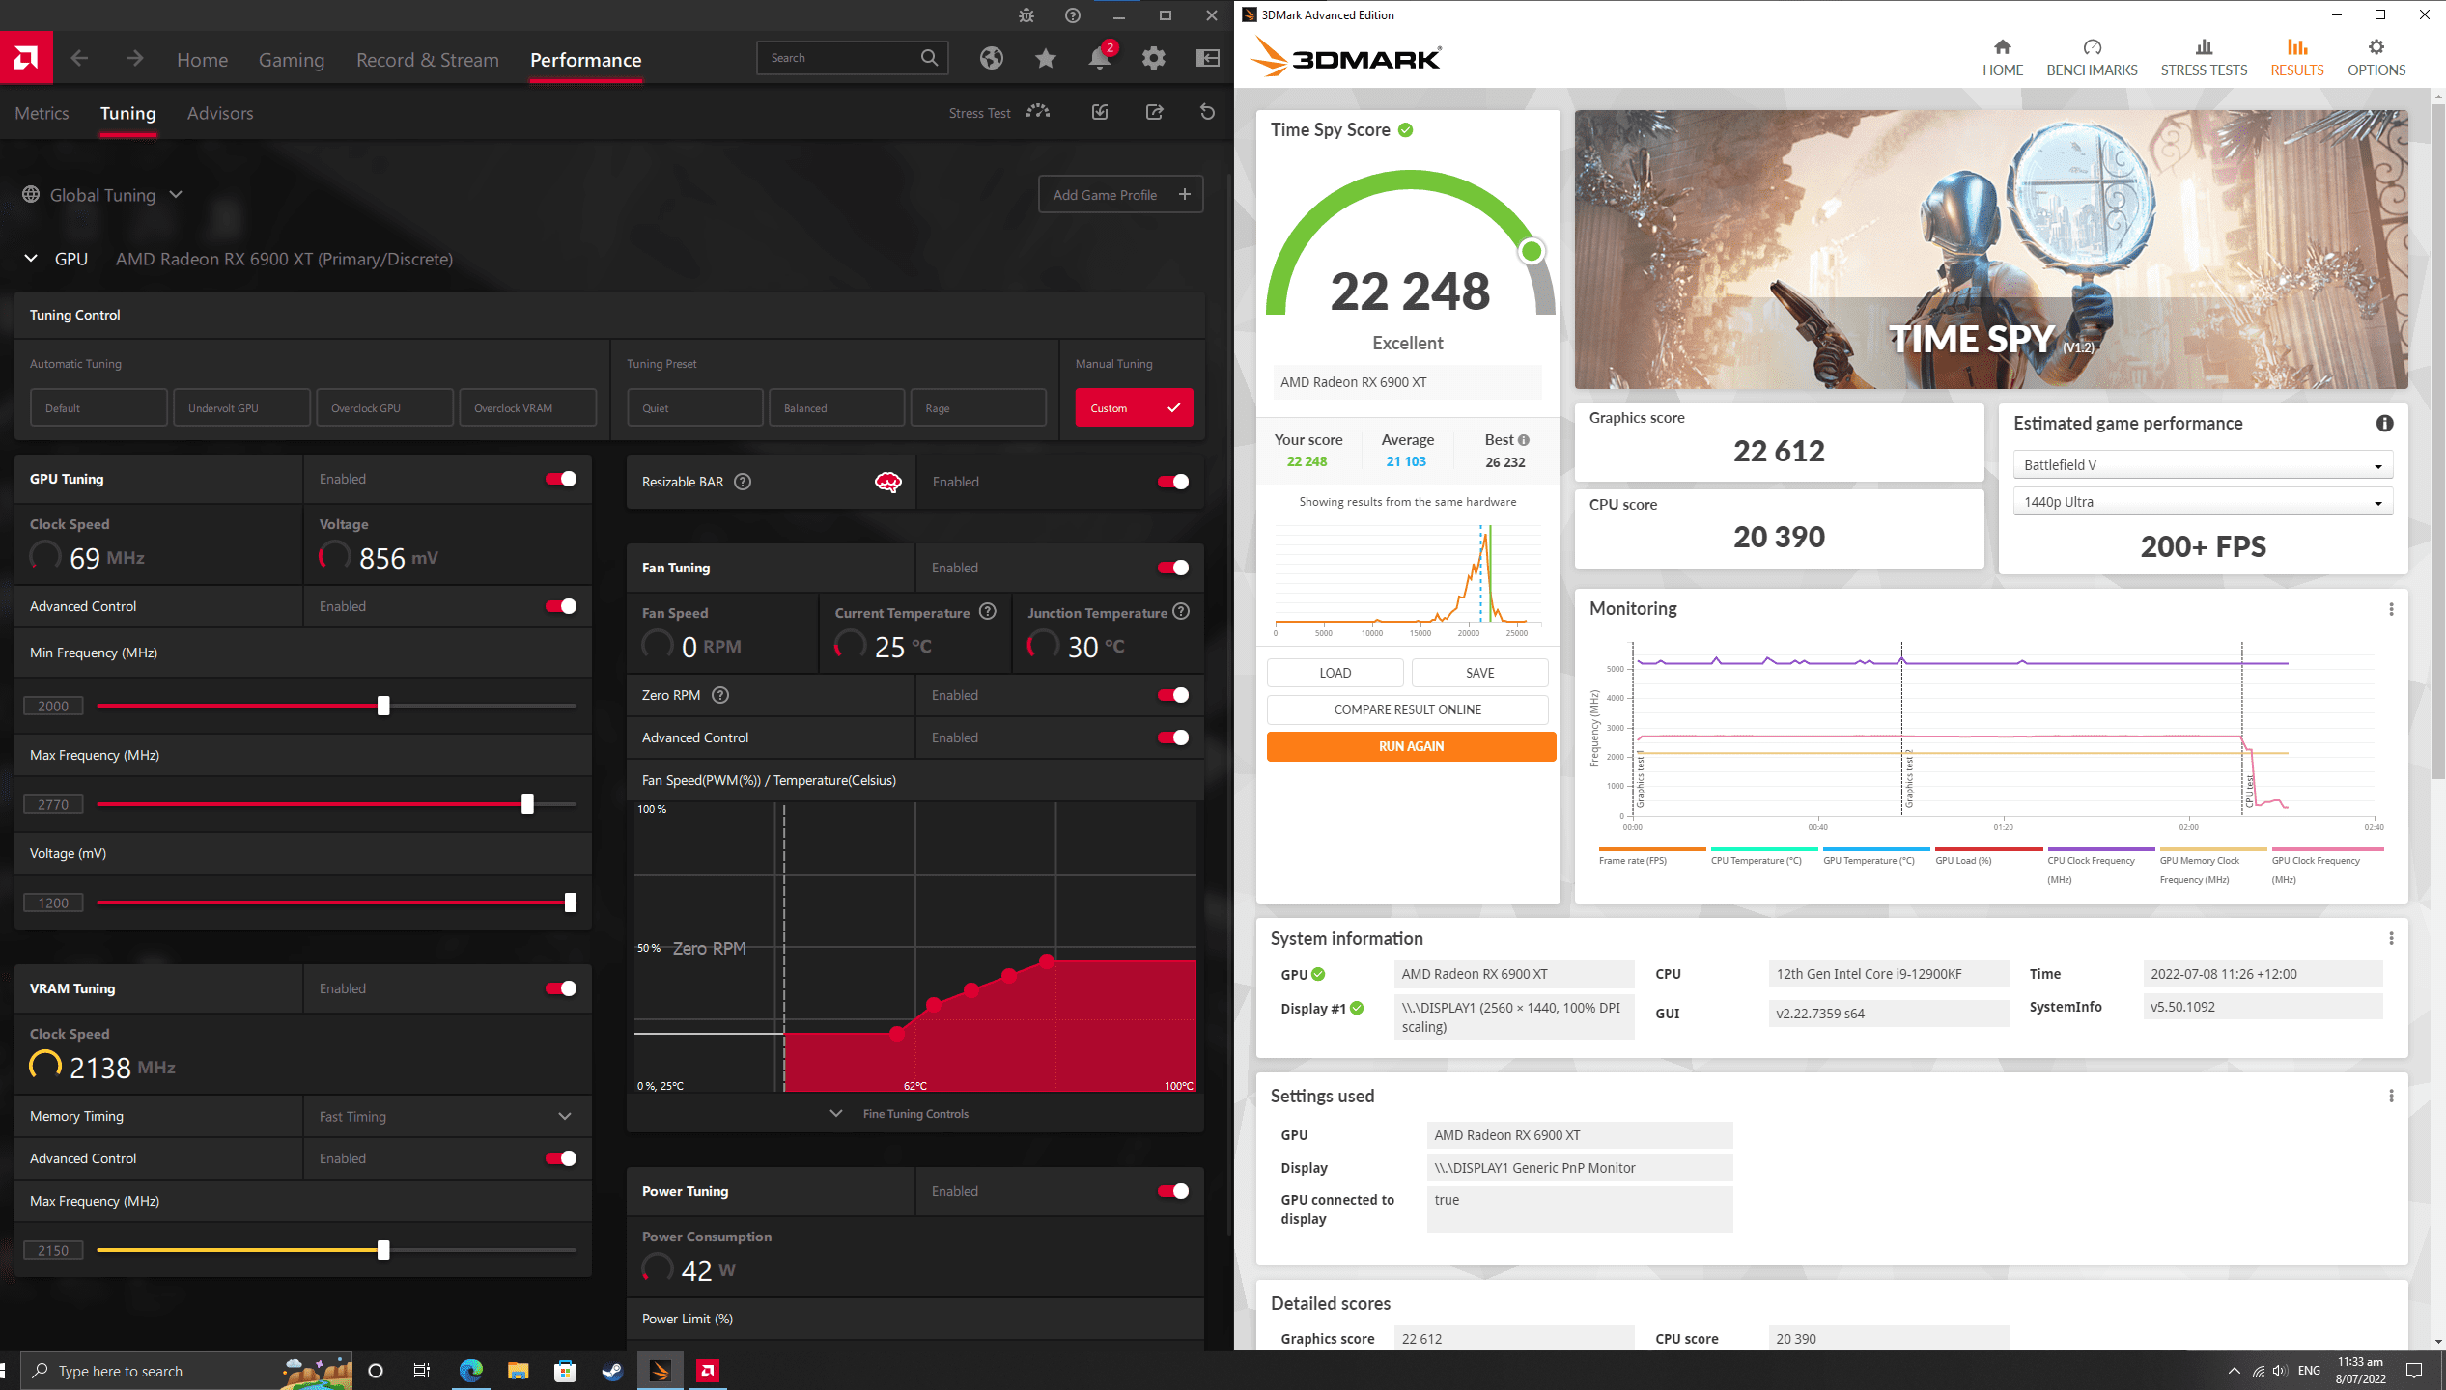2446x1390 pixels.
Task: Open Steam from the taskbar
Action: click(612, 1371)
